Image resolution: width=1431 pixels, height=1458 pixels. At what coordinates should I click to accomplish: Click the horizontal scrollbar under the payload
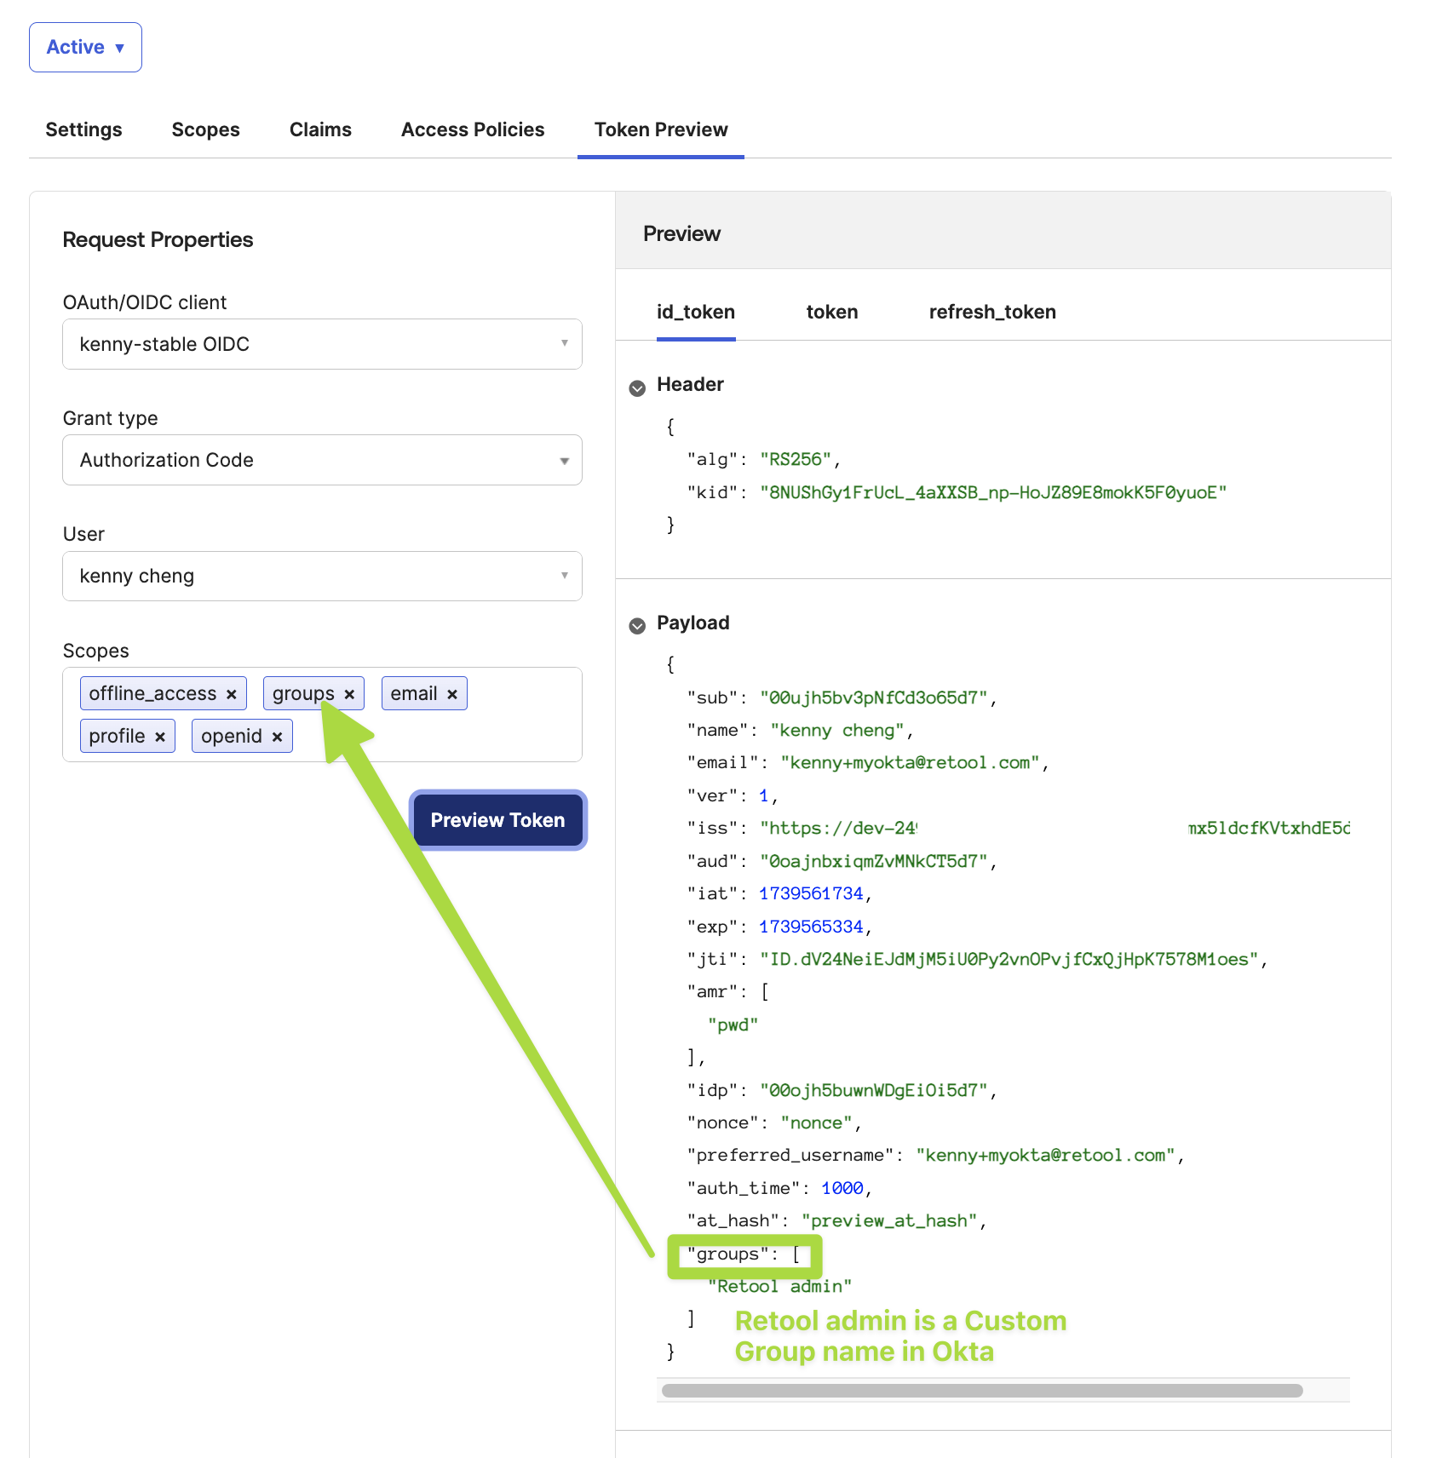tap(981, 1391)
